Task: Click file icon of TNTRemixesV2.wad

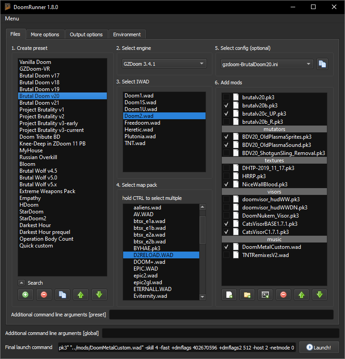Action: [x=236, y=255]
